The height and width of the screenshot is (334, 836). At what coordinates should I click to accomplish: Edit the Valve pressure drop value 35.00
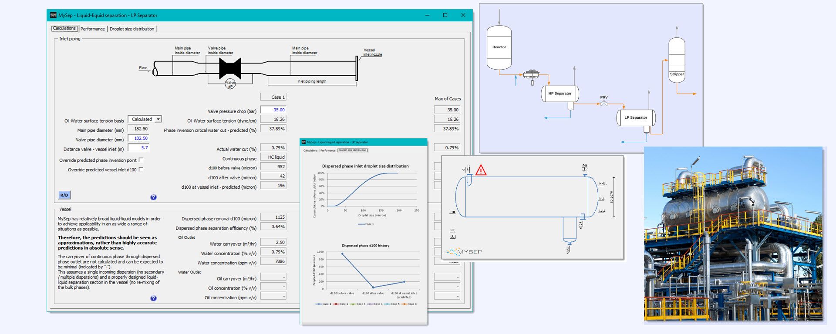pos(273,110)
